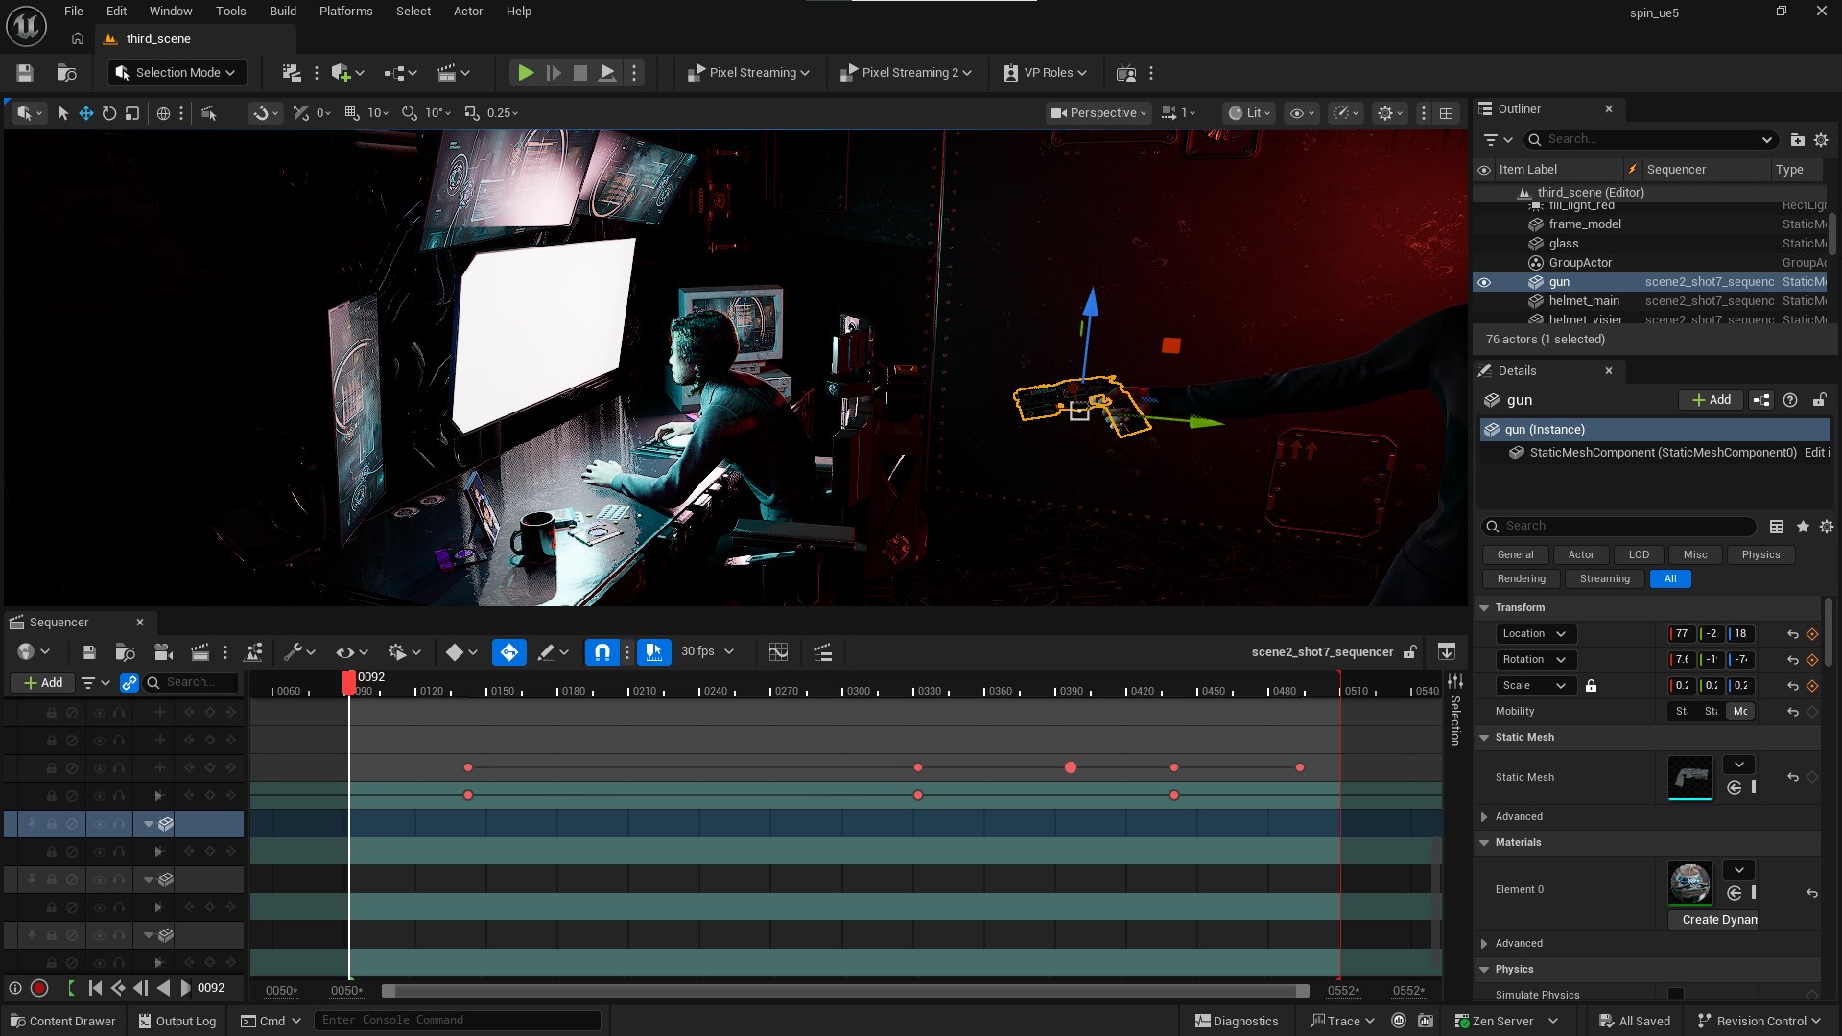This screenshot has width=1842, height=1036.
Task: Open the 30 fps frame rate dropdown
Action: click(707, 652)
